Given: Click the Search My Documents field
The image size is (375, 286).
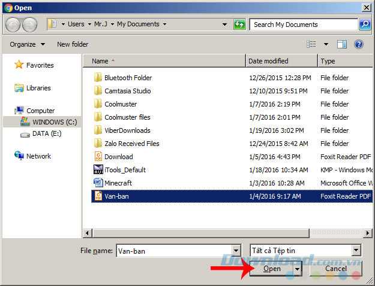Looking at the screenshot, I should [304, 25].
